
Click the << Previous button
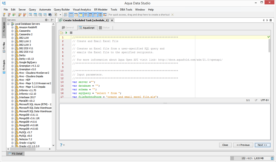(x=243, y=145)
